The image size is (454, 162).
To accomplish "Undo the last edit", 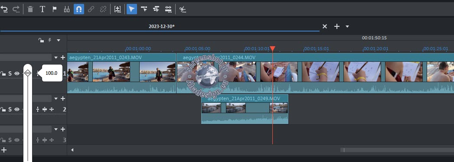I will click(x=4, y=9).
